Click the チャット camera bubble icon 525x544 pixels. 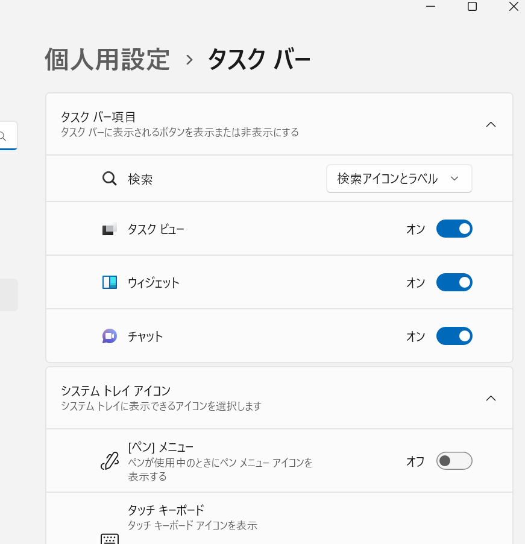(109, 336)
